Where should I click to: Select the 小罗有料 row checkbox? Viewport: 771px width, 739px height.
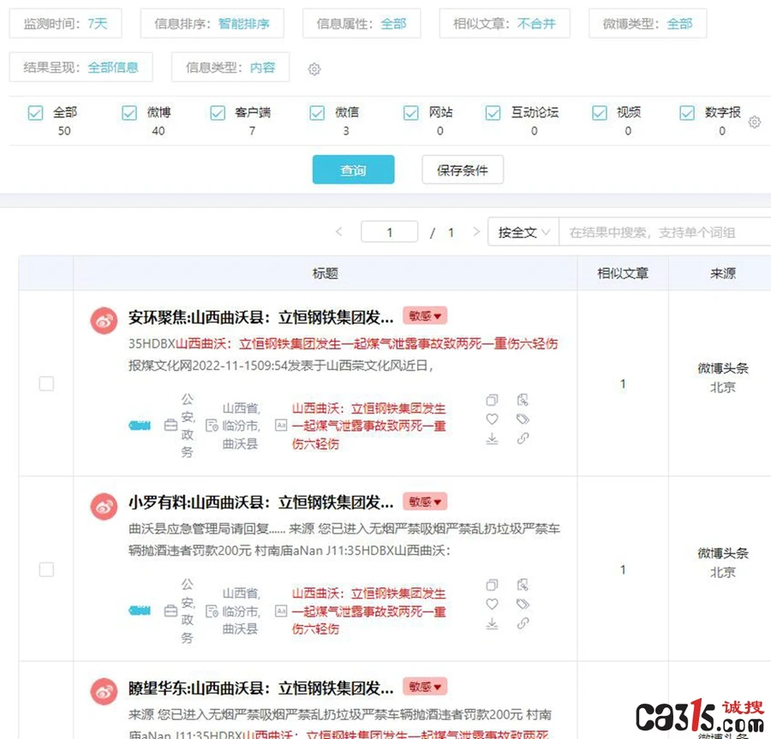pyautogui.click(x=46, y=569)
